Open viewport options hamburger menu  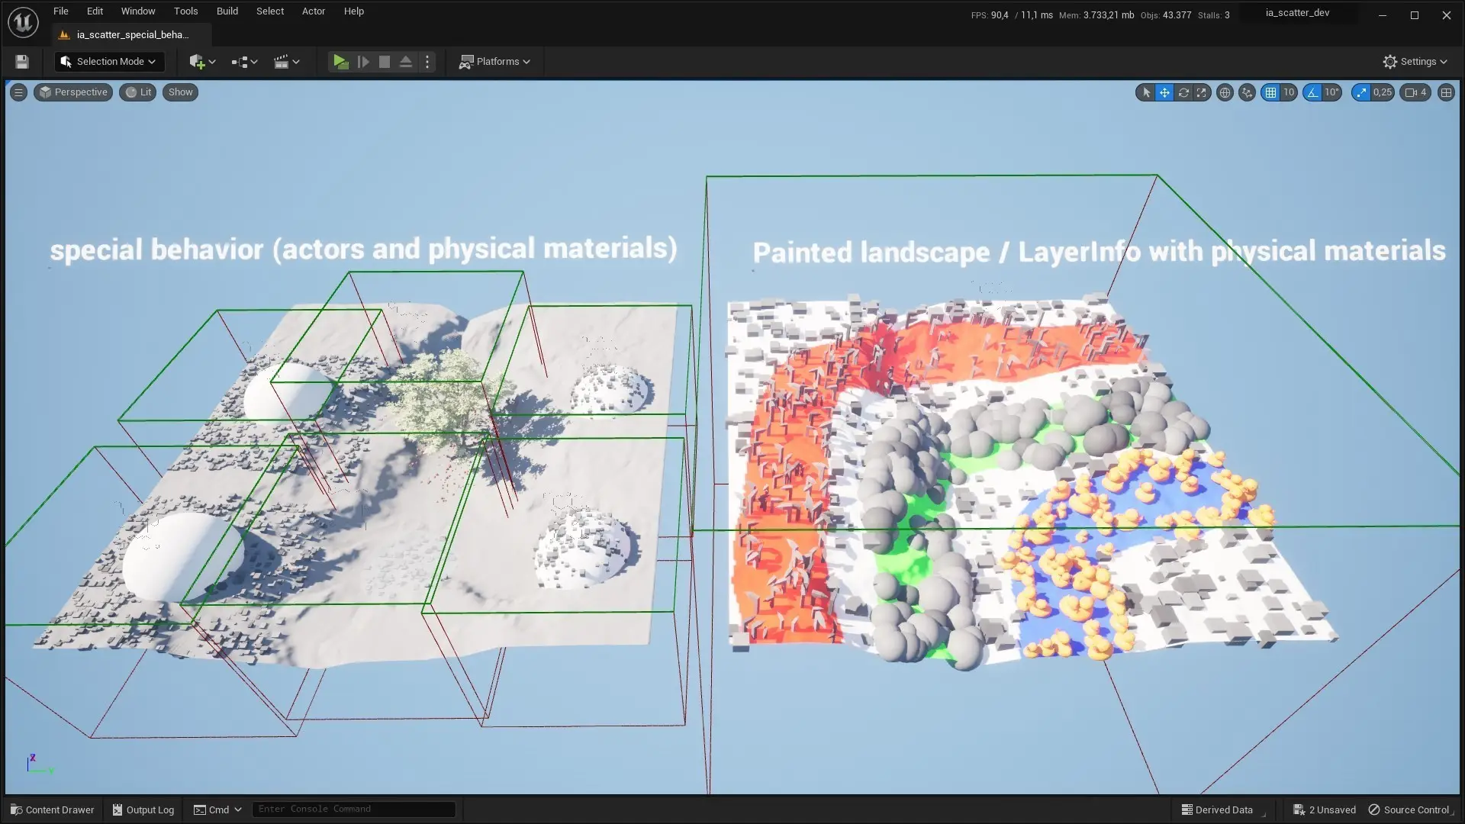pos(18,92)
